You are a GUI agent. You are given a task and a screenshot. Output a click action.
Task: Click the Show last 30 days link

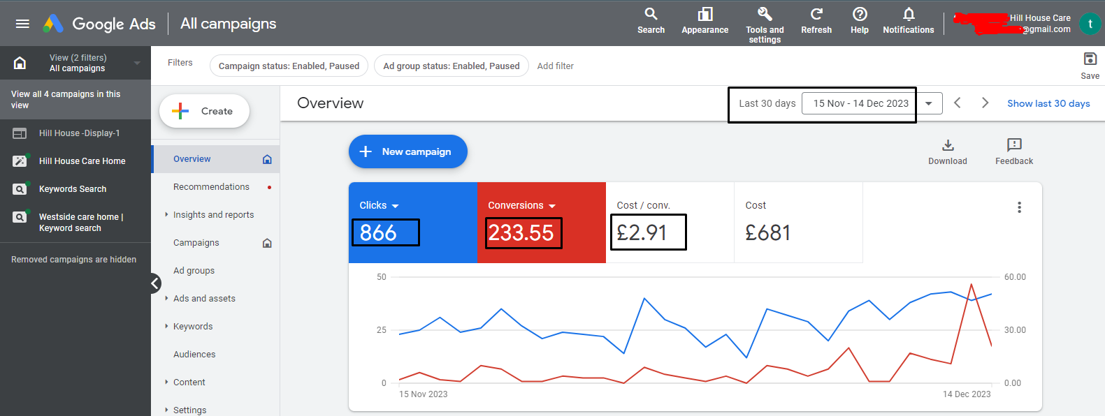coord(1048,103)
